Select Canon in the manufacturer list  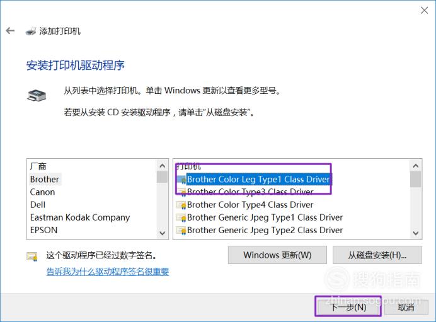click(x=42, y=192)
